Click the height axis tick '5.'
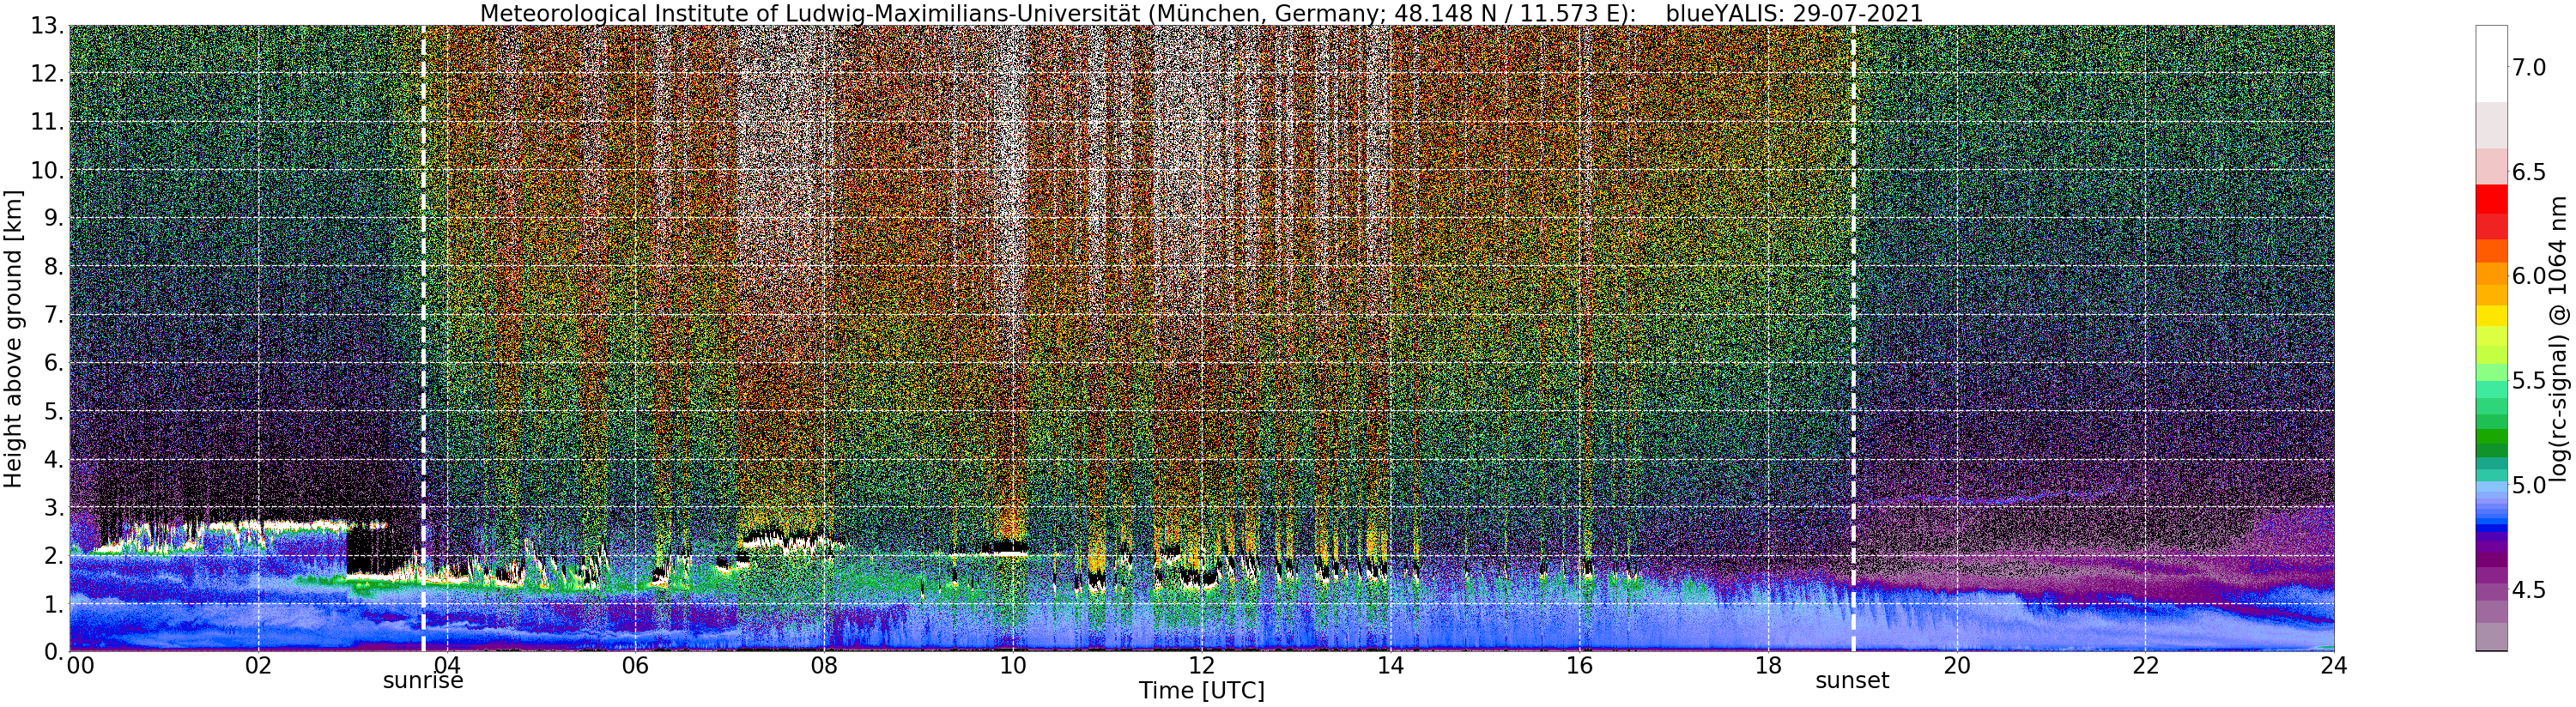The width and height of the screenshot is (2576, 707). [x=53, y=411]
